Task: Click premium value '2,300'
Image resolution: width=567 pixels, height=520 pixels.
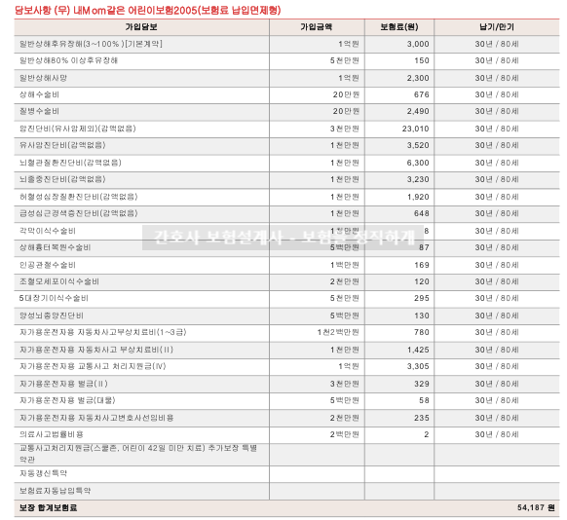Action: (418, 78)
